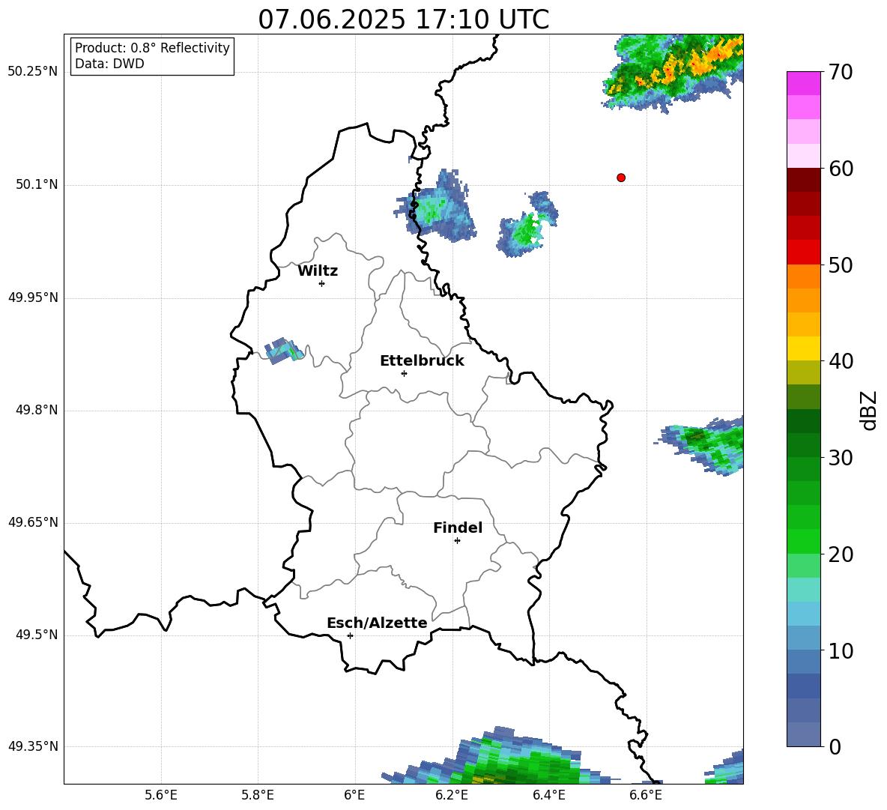
Task: Click the Ettelbruck station cross marker
Action: [x=404, y=373]
